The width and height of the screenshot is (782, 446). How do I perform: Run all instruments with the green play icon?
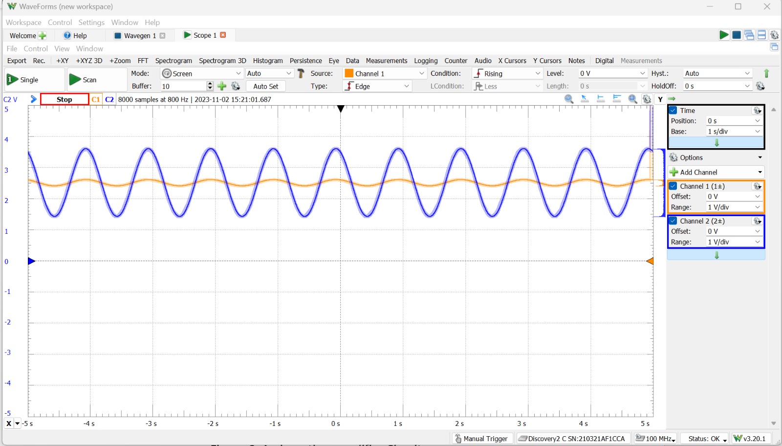(724, 35)
